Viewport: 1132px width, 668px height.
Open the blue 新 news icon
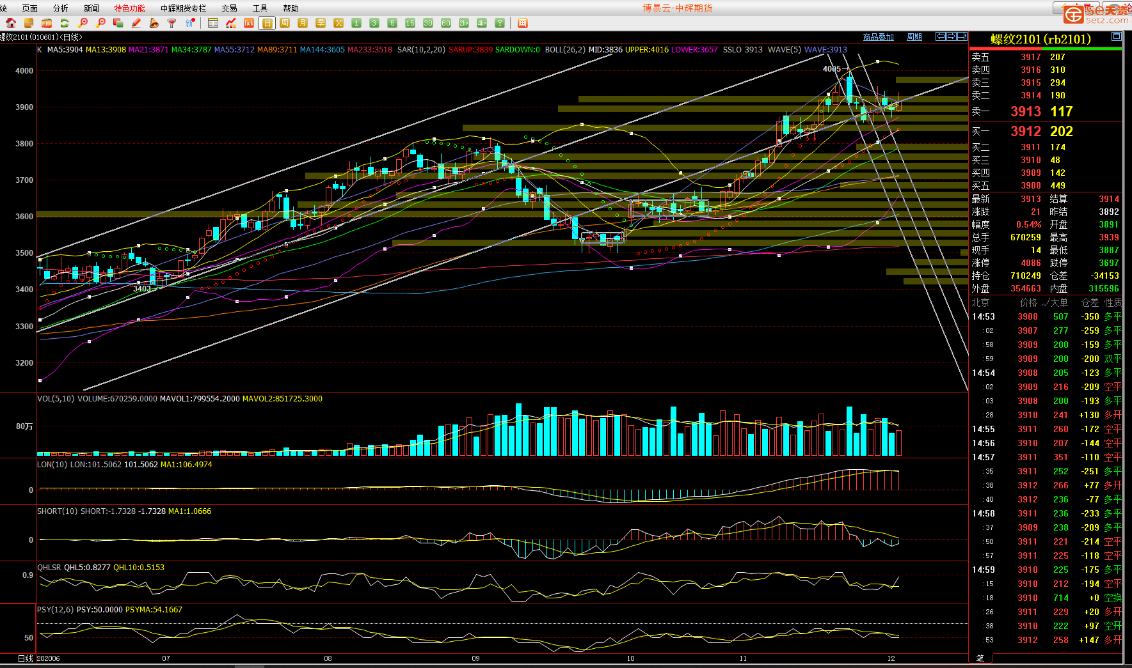[190, 23]
